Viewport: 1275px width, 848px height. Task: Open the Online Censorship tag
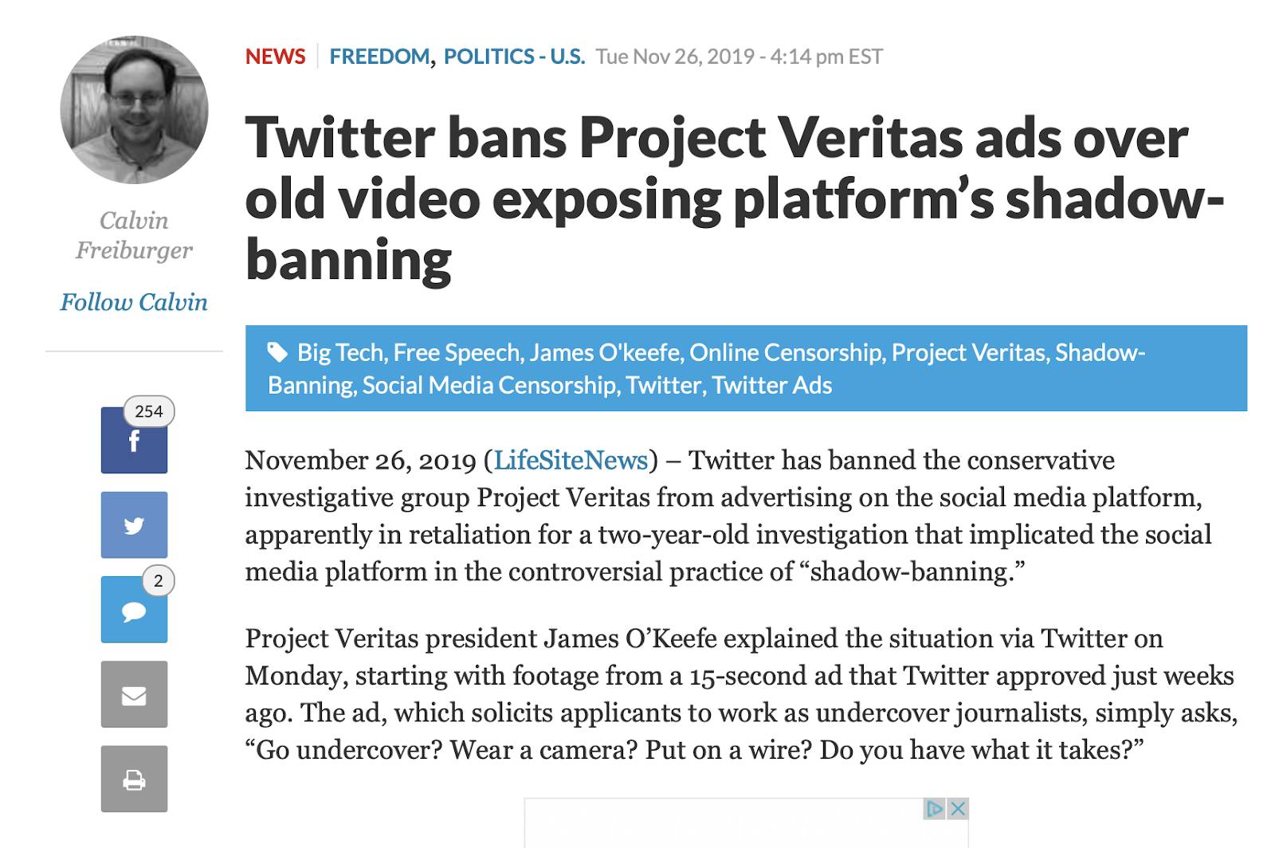click(x=785, y=352)
